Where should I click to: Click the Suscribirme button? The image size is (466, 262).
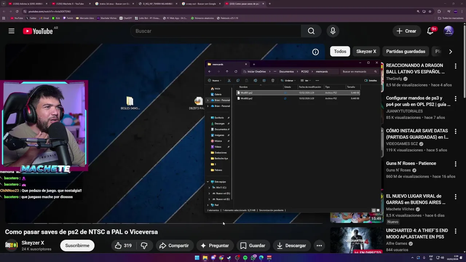(x=77, y=246)
